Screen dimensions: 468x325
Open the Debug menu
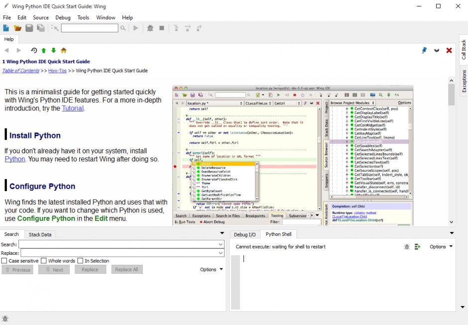pos(63,17)
